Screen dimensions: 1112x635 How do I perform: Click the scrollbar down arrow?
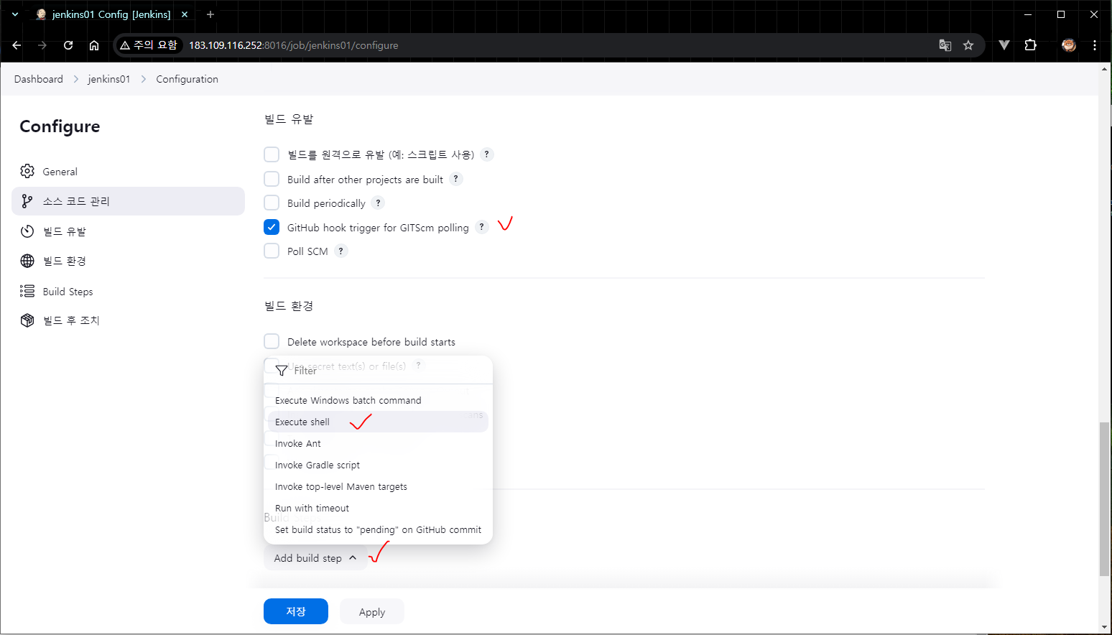click(1105, 627)
